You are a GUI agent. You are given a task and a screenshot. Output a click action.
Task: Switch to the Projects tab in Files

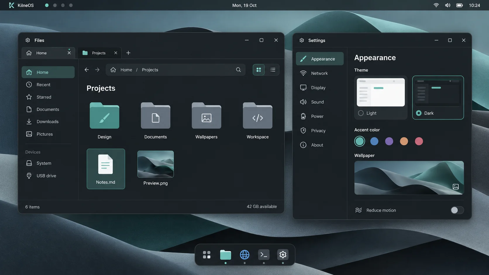[x=99, y=53]
